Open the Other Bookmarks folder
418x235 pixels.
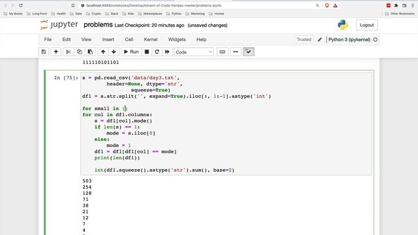click(x=400, y=14)
